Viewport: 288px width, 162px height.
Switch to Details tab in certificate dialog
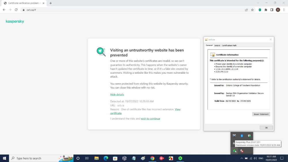point(217,45)
